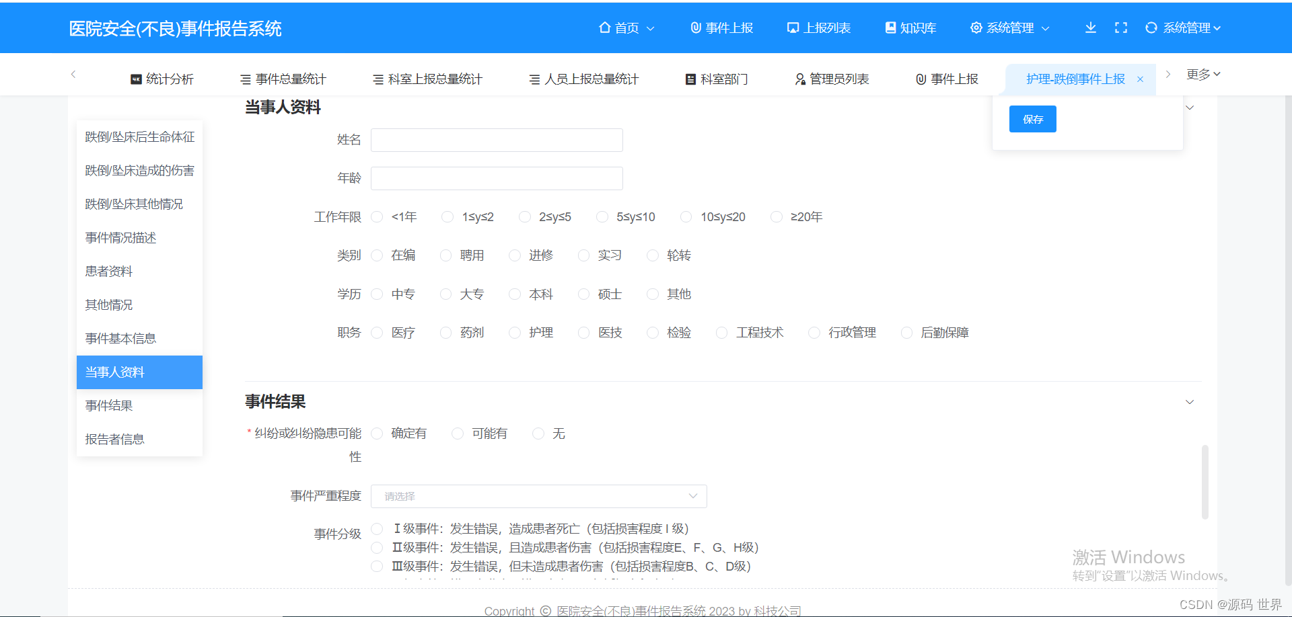Select work years 5≤y≤10 radio
Viewport: 1292px width, 617px height.
tap(602, 216)
